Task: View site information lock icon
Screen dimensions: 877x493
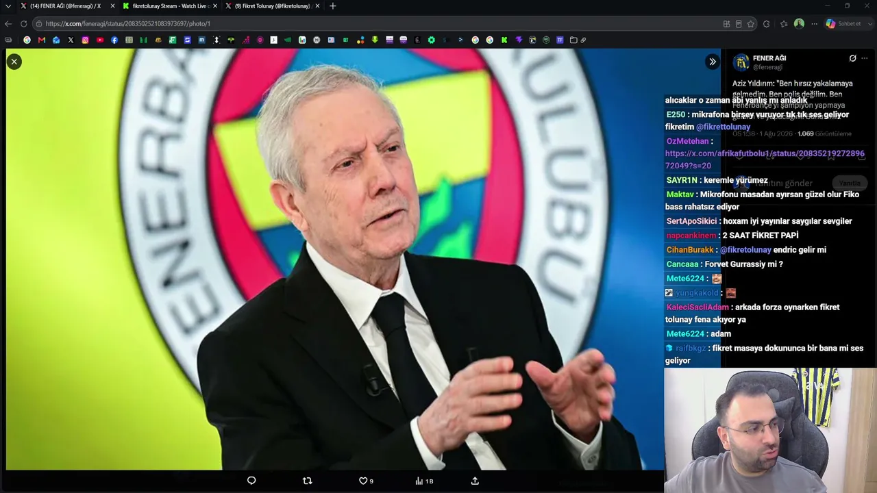Action: [39, 23]
